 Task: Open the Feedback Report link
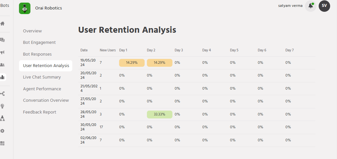(40, 112)
